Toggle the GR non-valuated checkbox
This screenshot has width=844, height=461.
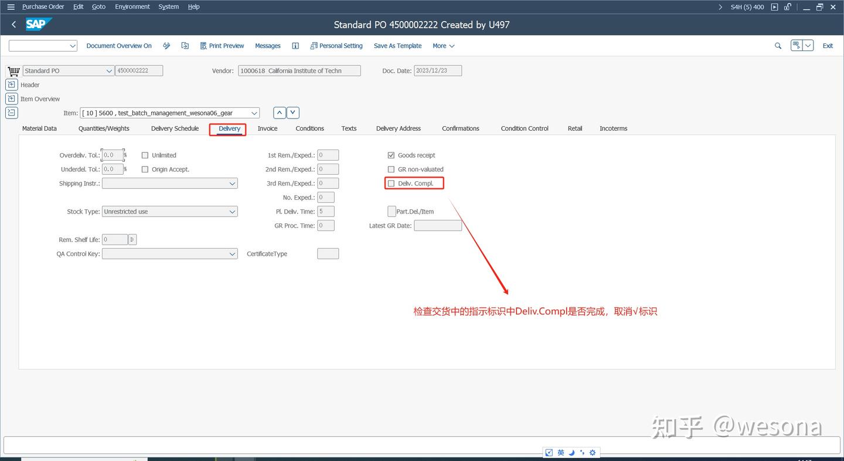391,170
